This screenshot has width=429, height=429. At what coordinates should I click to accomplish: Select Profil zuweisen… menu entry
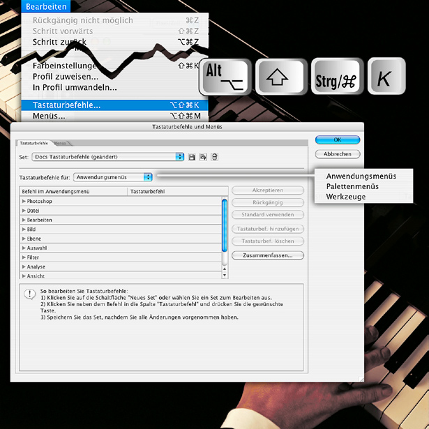click(x=115, y=77)
